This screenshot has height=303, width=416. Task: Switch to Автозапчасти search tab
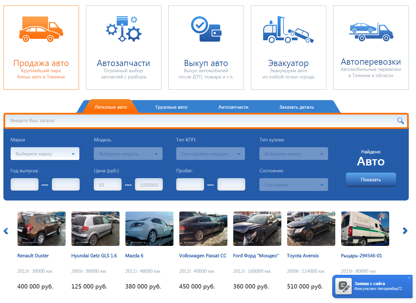point(233,107)
